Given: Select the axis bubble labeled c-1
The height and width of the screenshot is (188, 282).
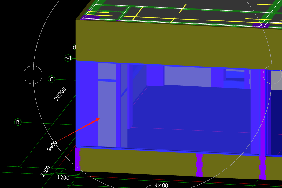Looking at the screenshot, I should [68, 58].
